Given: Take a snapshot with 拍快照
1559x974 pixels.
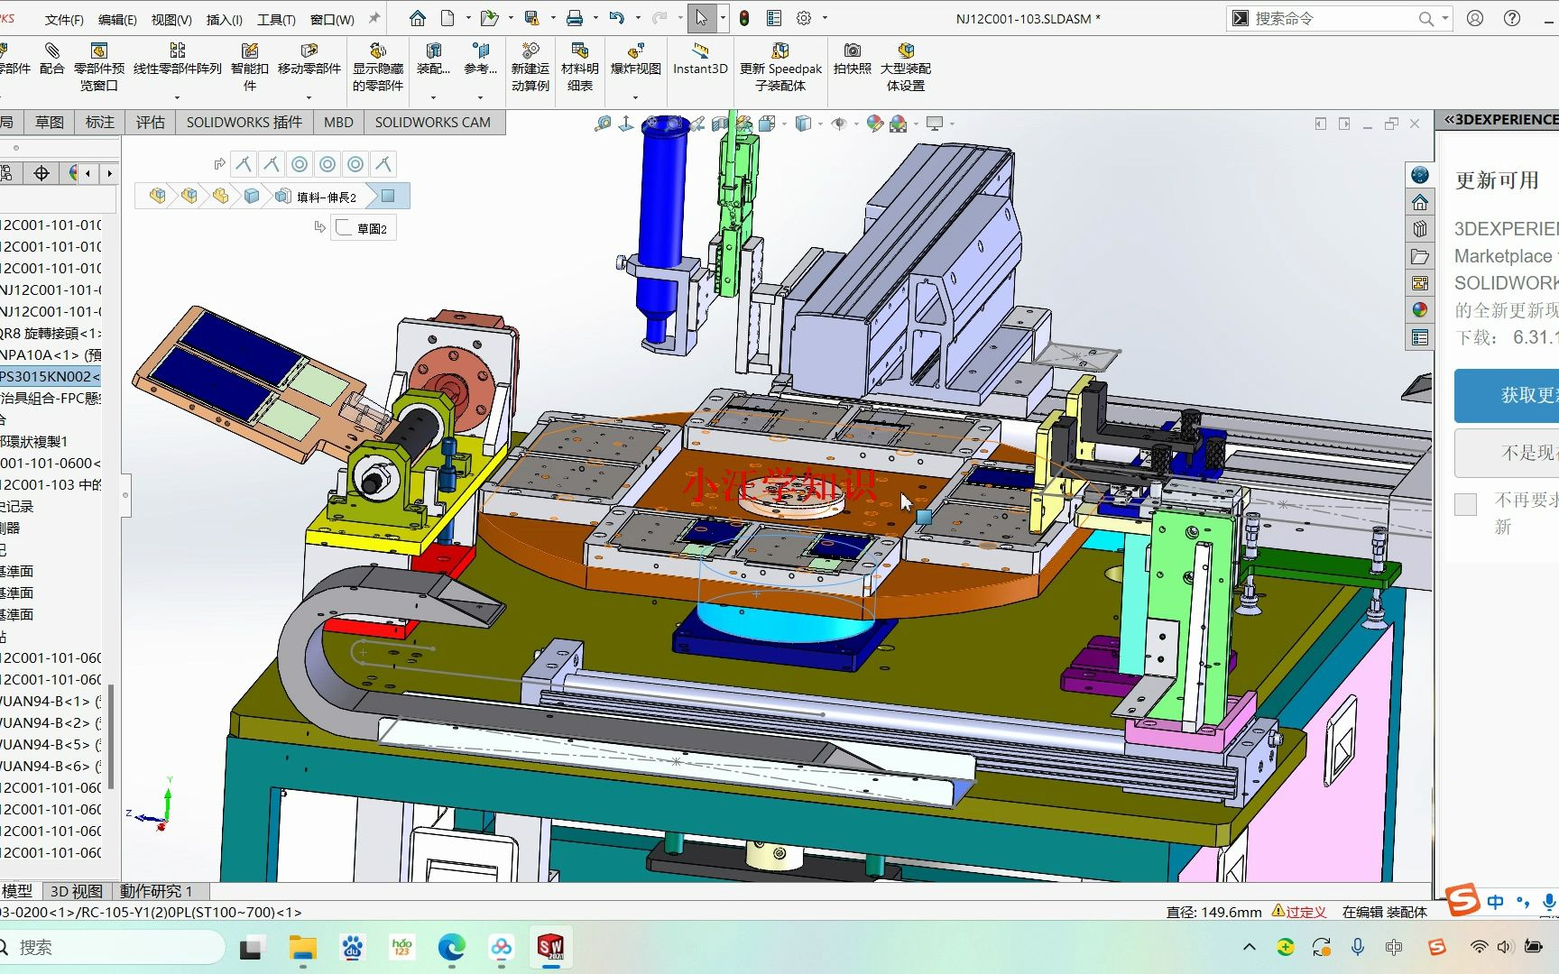Looking at the screenshot, I should tap(853, 60).
